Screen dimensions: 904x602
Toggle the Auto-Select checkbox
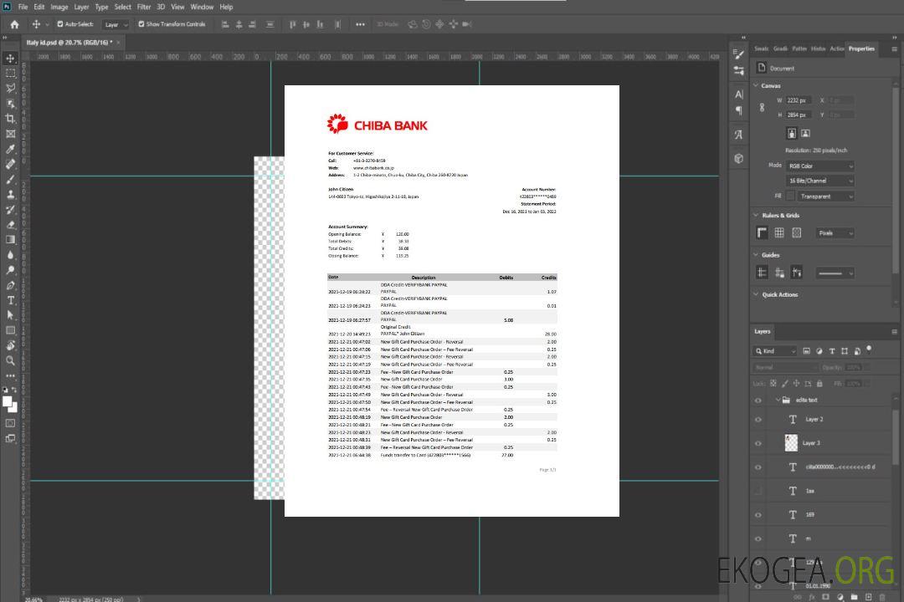60,24
